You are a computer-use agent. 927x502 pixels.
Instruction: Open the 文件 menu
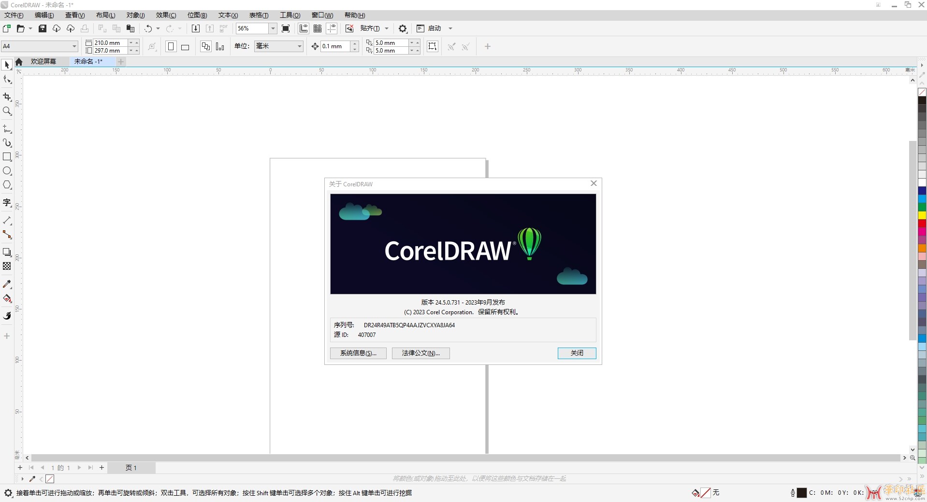[x=14, y=15]
